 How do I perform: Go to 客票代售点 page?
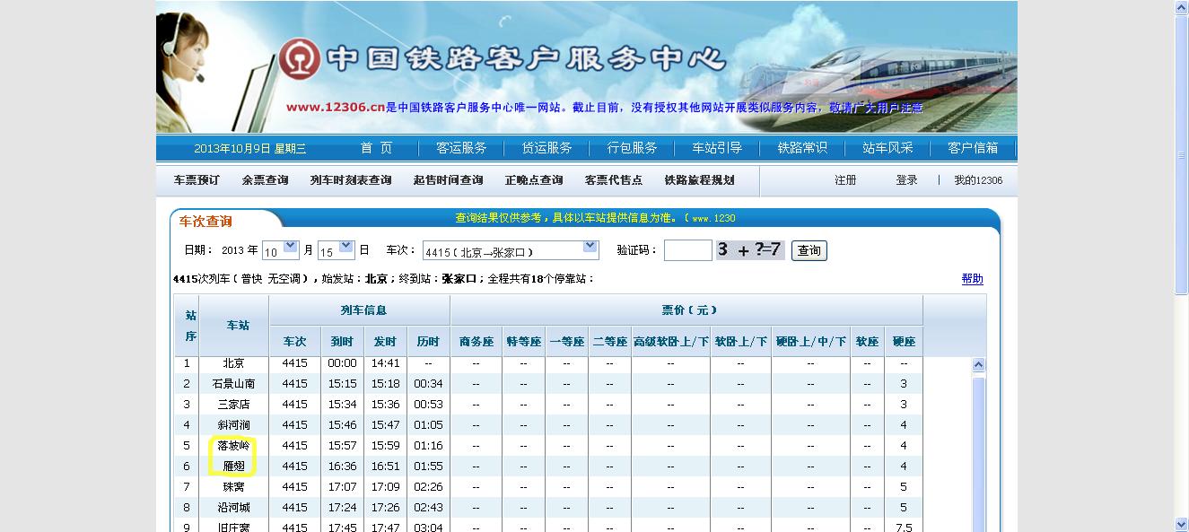tap(614, 180)
